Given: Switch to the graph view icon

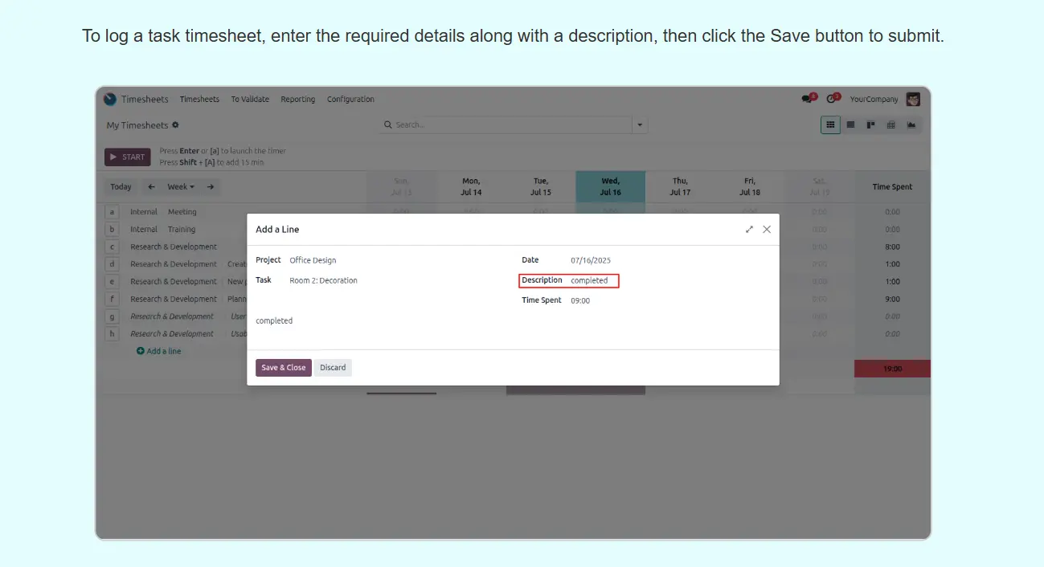Looking at the screenshot, I should click(911, 125).
